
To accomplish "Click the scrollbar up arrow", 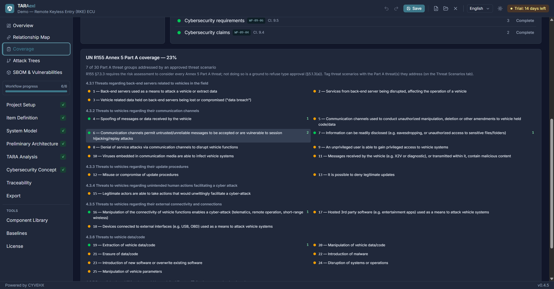I will (x=552, y=20).
